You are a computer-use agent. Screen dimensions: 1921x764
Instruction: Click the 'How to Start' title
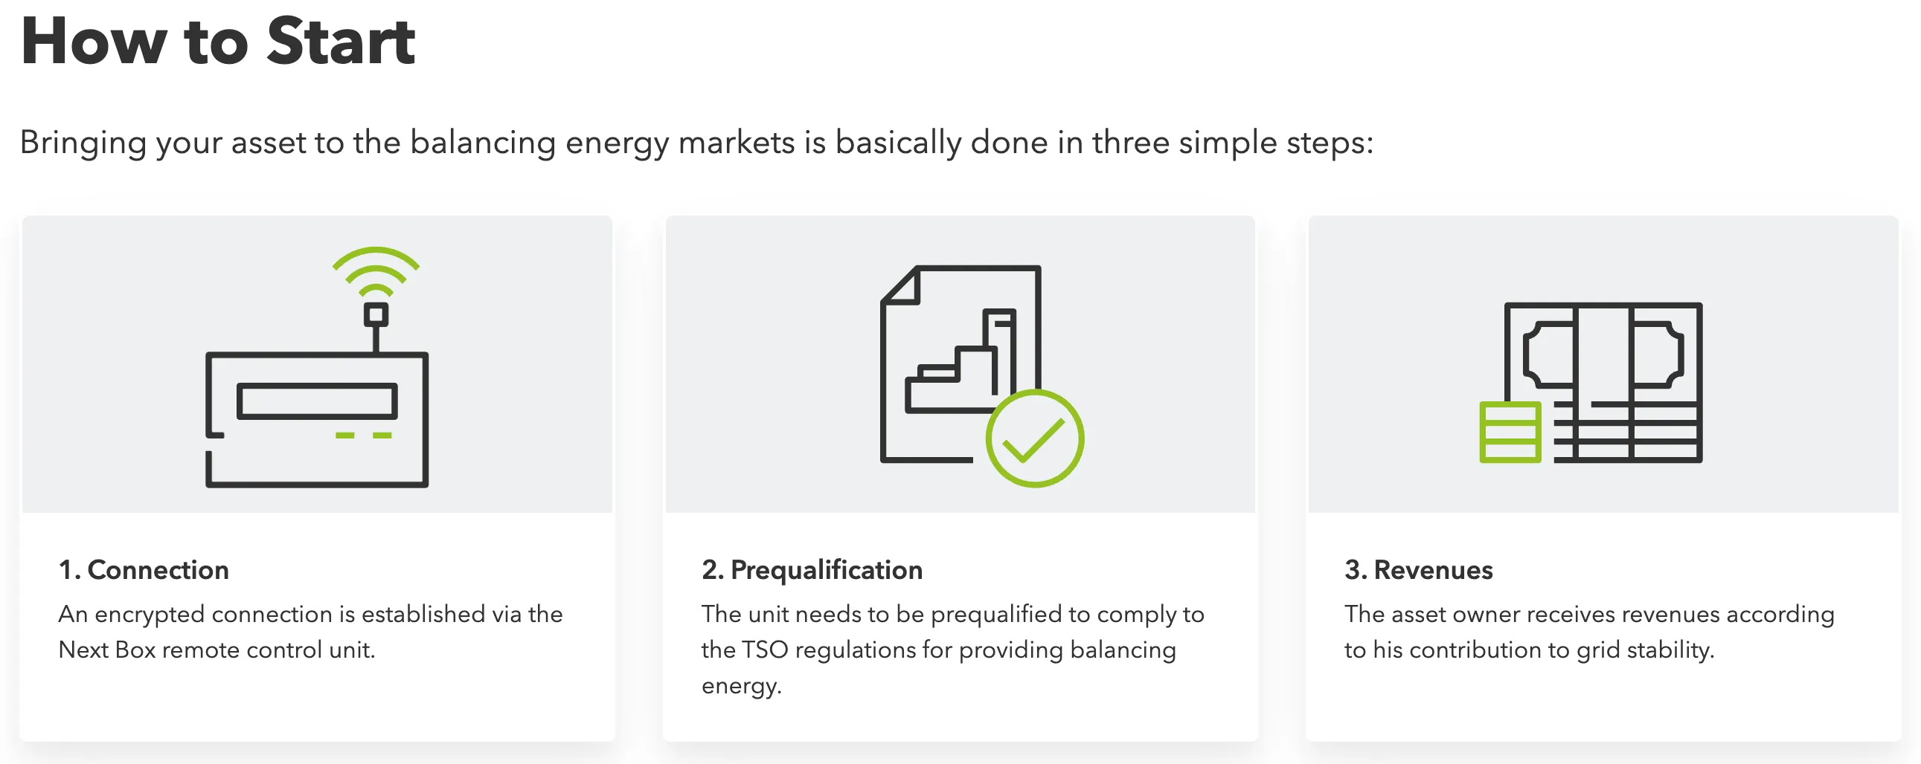coord(218,42)
